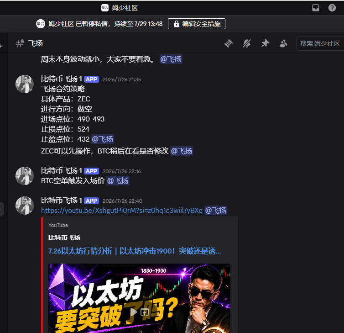Image resolution: width=344 pixels, height=333 pixels.
Task: Open avatar of the 21:35 message
Action: (25, 84)
